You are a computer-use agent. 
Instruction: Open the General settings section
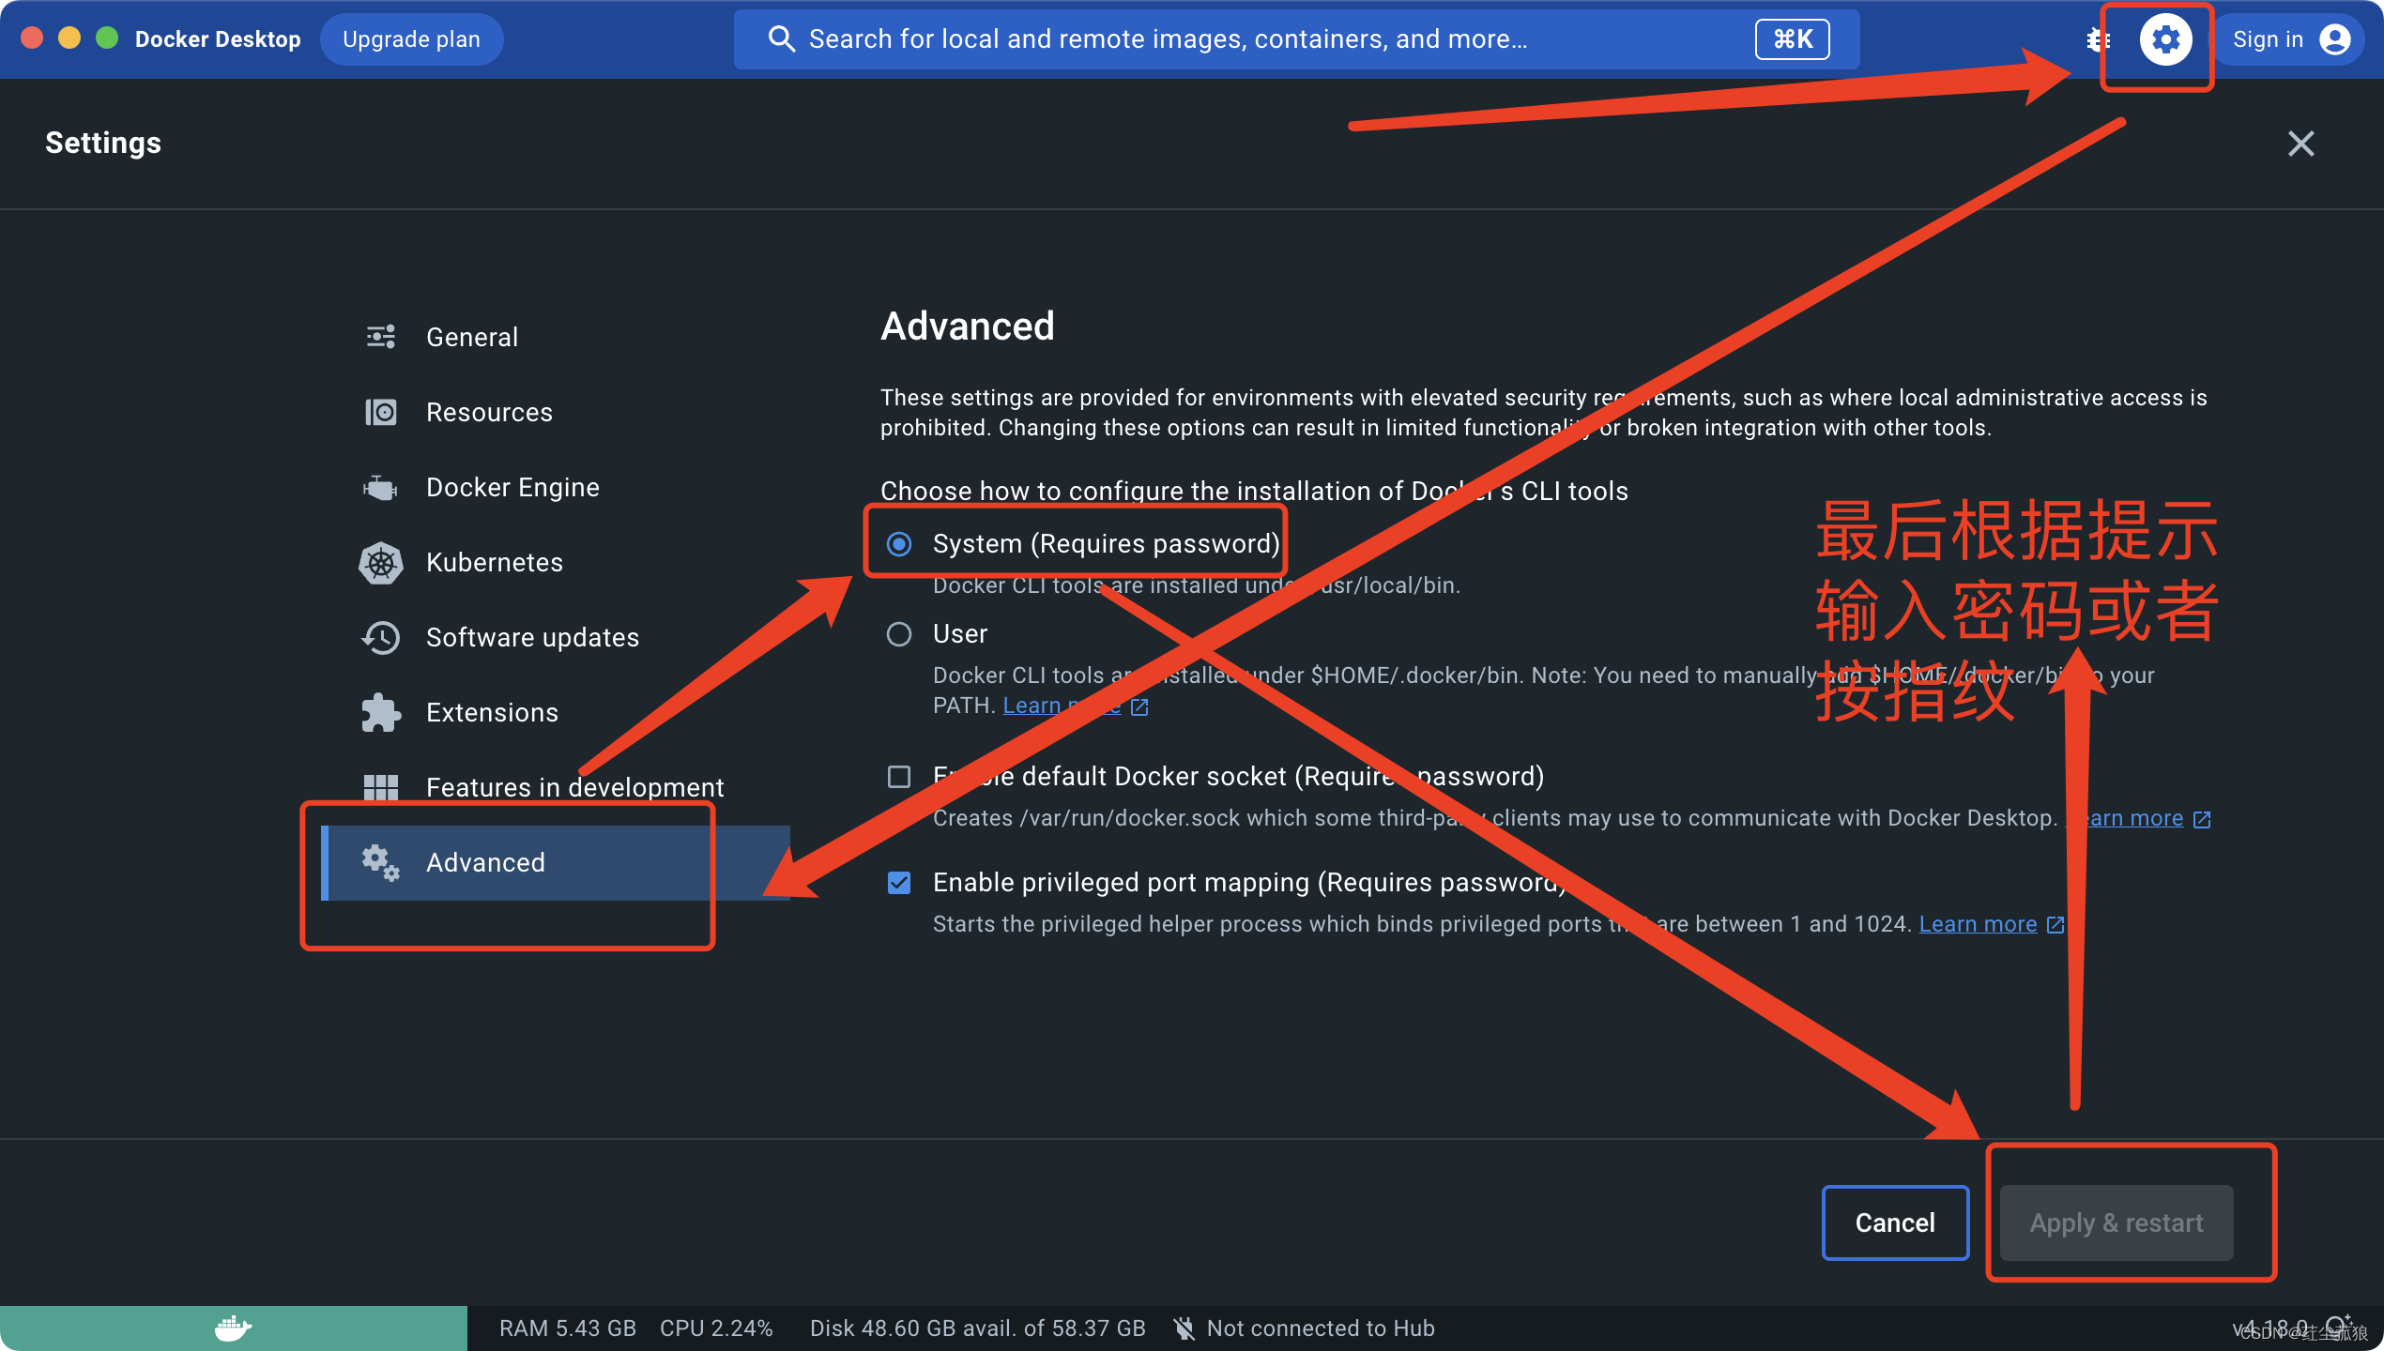(471, 338)
